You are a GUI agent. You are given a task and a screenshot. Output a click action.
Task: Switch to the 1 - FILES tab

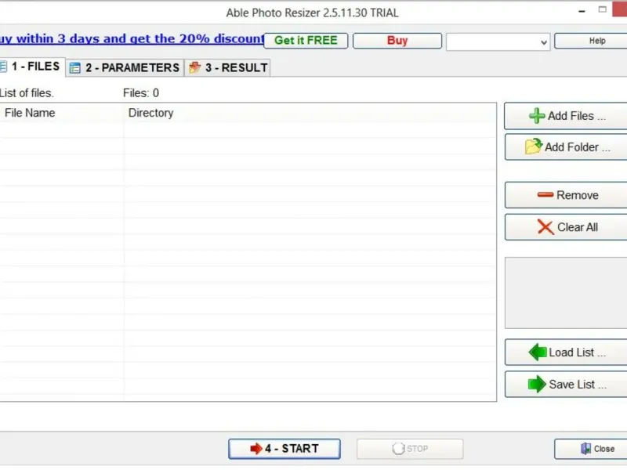pyautogui.click(x=32, y=67)
